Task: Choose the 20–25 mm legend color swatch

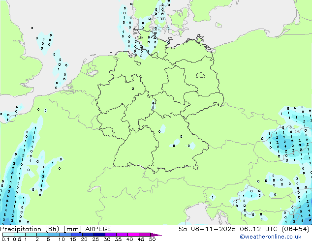Action: (88, 235)
